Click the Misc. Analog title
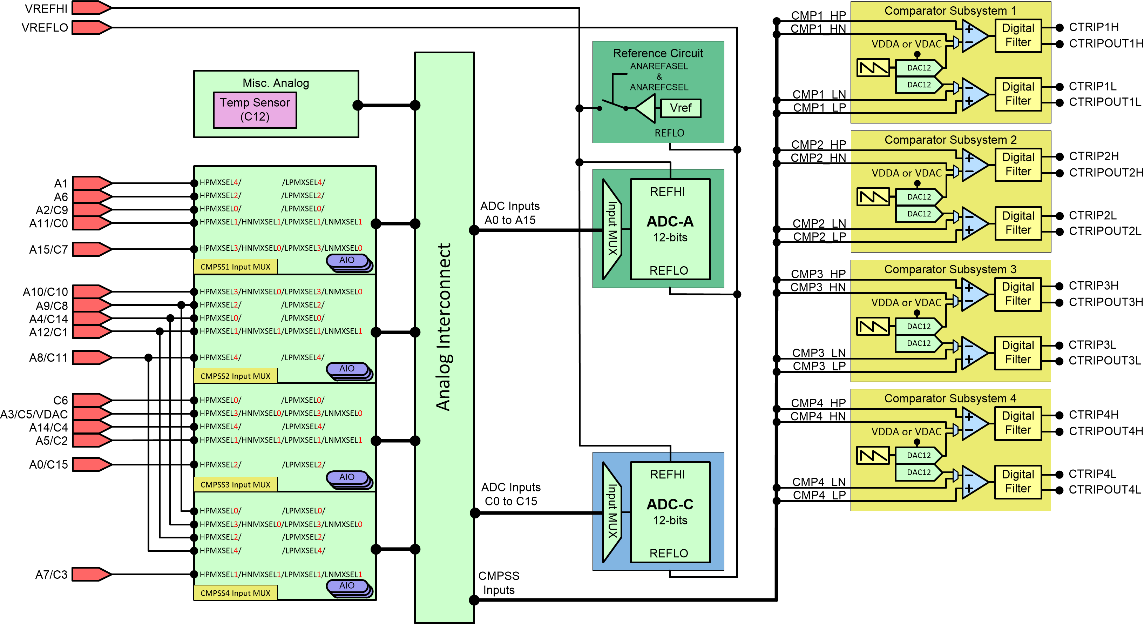This screenshot has width=1144, height=624. pos(276,83)
